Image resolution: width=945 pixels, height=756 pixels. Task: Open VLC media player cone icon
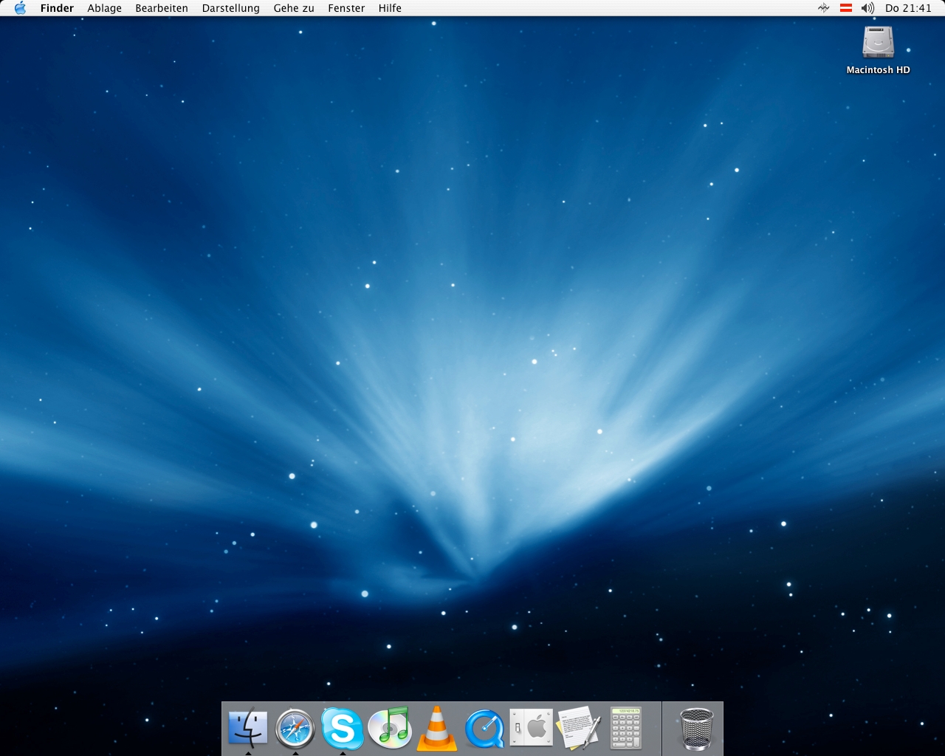click(437, 728)
